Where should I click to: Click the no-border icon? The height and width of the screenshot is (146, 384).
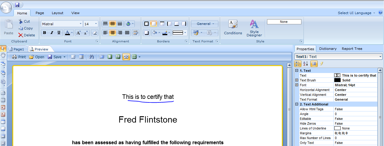(x=153, y=24)
